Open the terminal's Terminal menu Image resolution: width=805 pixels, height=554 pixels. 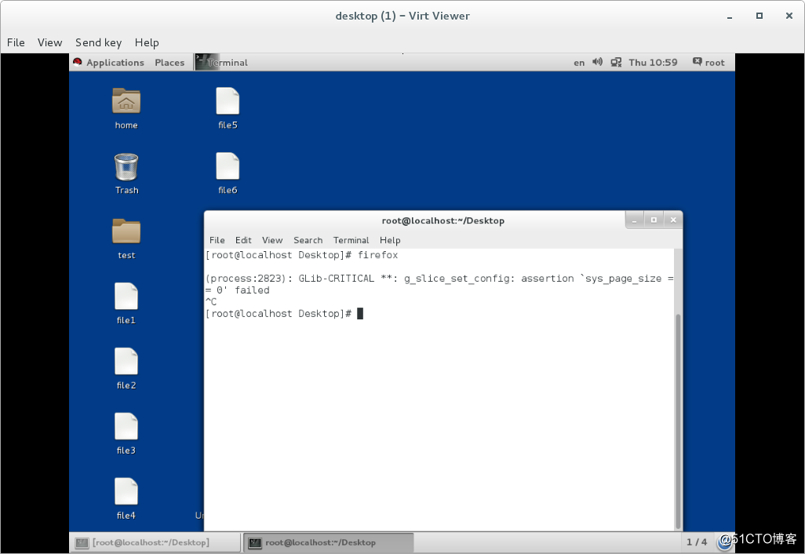pos(352,240)
